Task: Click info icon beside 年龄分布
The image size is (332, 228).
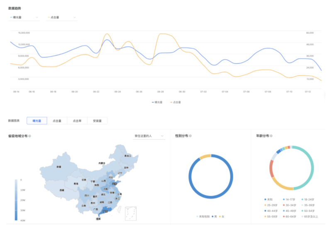Action: (x=271, y=136)
